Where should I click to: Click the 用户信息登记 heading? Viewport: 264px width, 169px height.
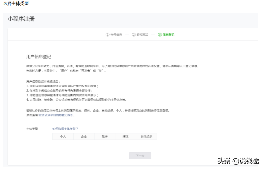click(x=39, y=56)
